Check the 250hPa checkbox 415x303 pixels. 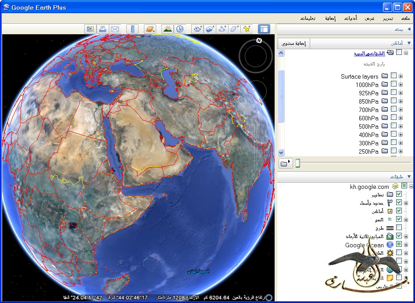pos(394,151)
